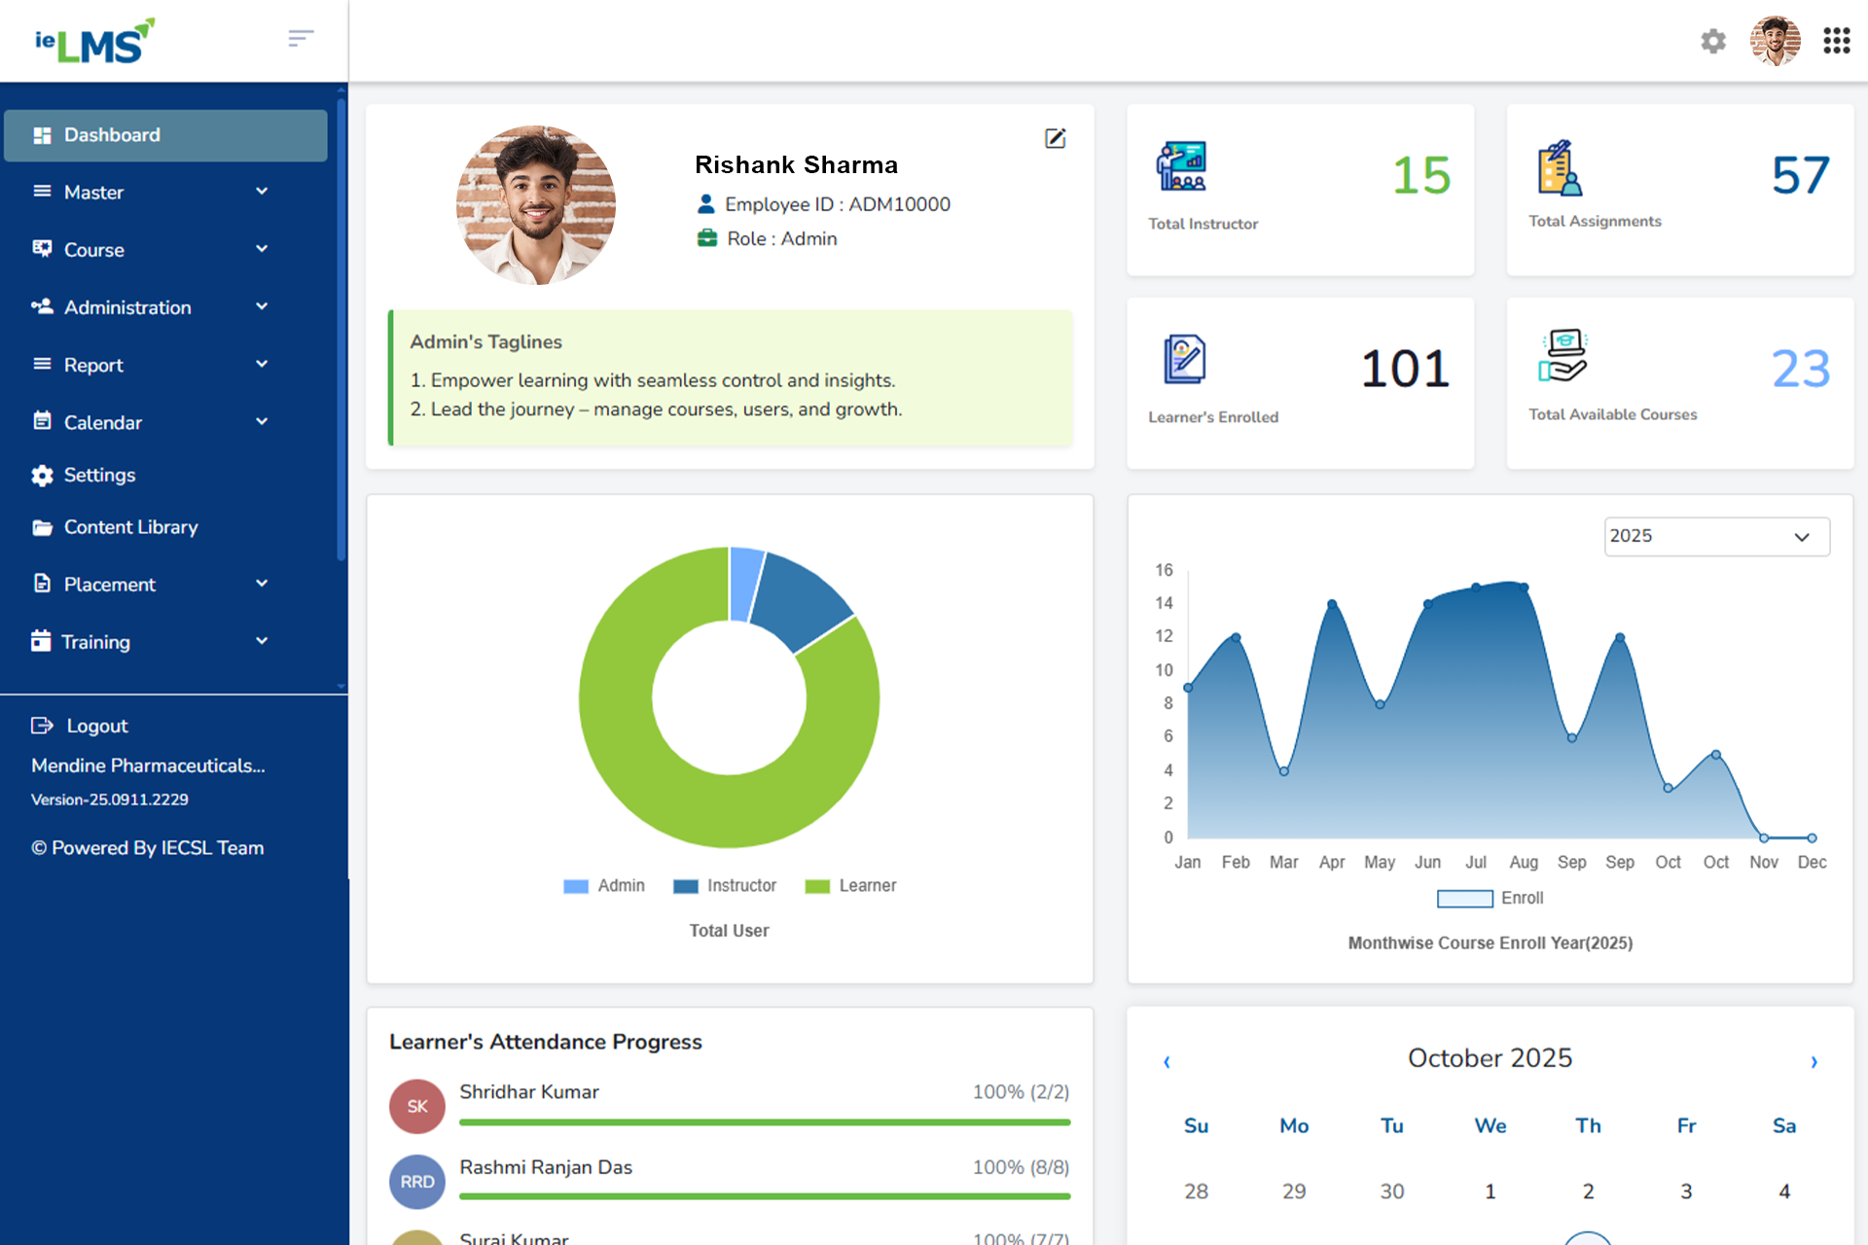
Task: Click Shridhar Kumar's attendance progress bar
Action: click(765, 1121)
